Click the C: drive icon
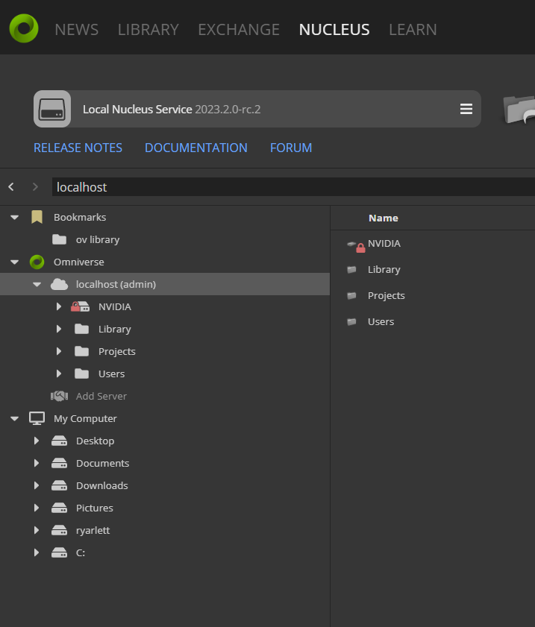 [x=59, y=553]
